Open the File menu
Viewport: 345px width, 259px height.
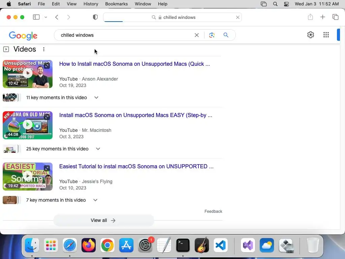coord(41,4)
